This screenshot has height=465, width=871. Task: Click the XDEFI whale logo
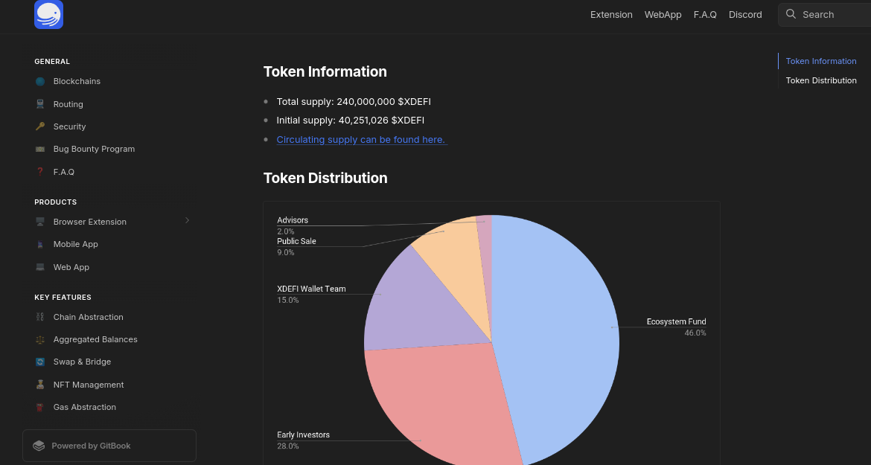(49, 14)
